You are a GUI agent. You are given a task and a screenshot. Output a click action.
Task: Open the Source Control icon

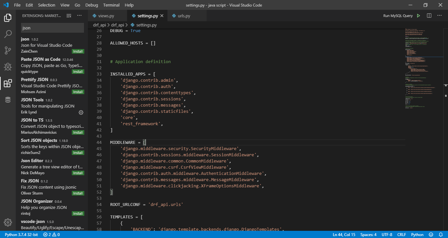point(8,50)
